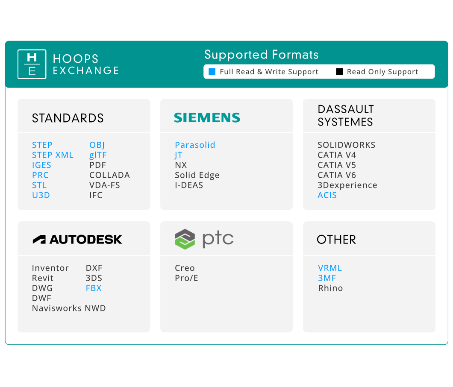Click the Autodesk logo

tap(77, 240)
